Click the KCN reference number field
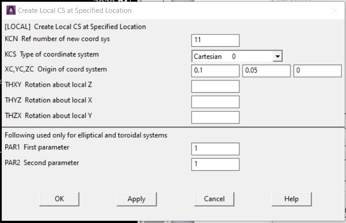Viewport: 346px width, 223px height. 215,40
